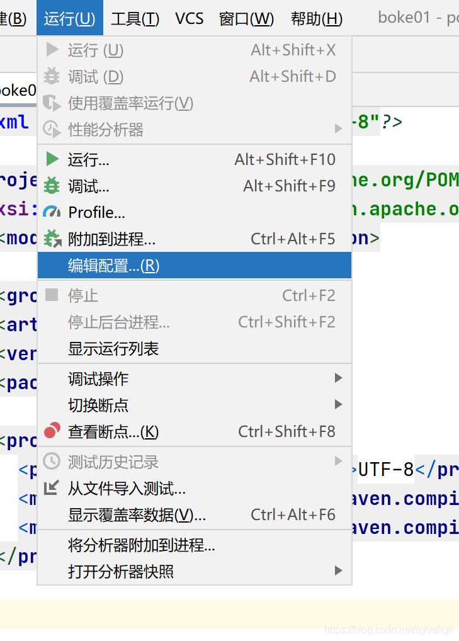Select 编辑配置...(R) menu entry
This screenshot has width=459, height=641.
tap(195, 266)
